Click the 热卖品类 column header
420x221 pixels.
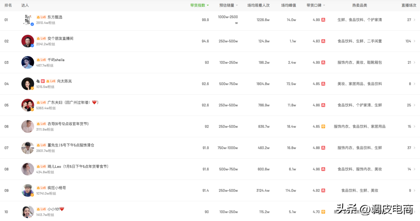tap(359, 5)
